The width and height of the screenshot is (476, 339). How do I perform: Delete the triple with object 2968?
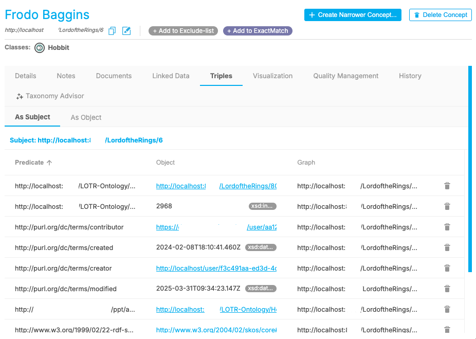point(447,206)
